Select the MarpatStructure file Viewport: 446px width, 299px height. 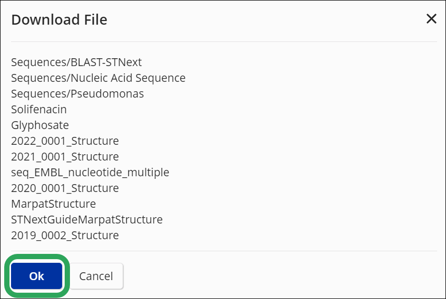click(x=53, y=204)
